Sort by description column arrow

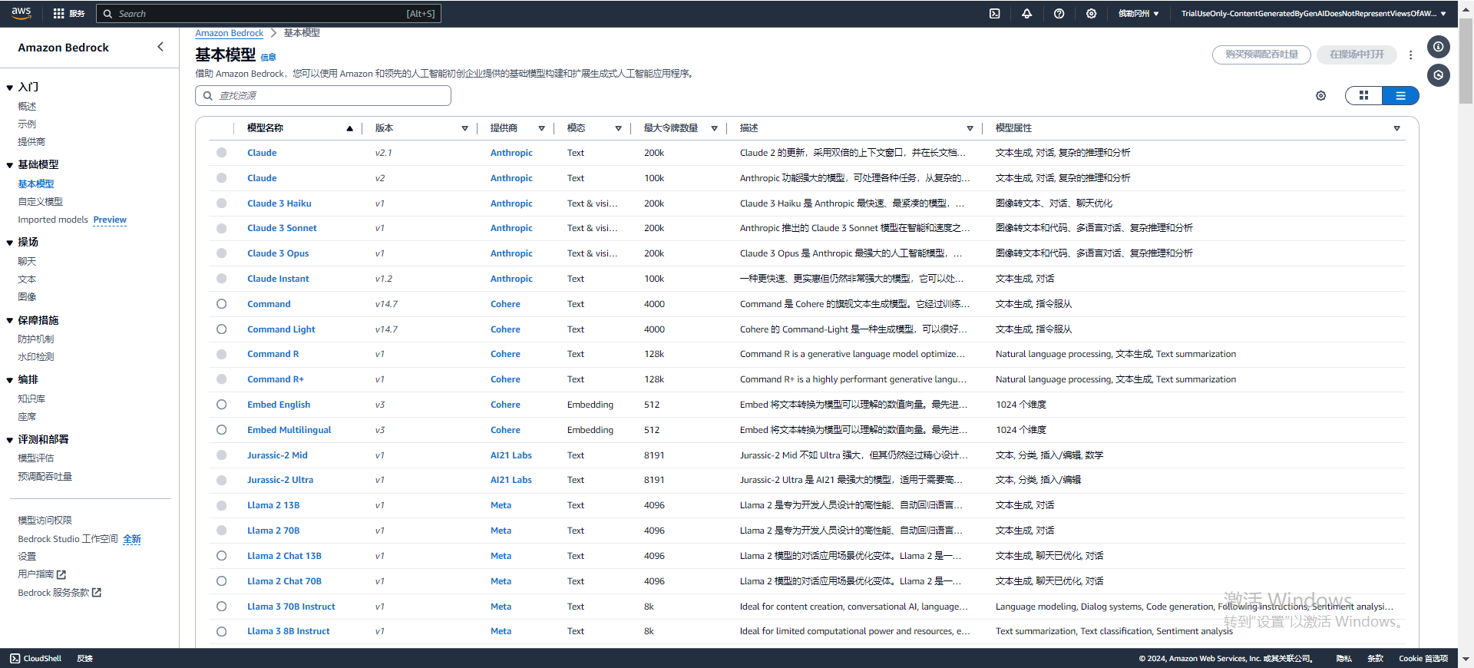click(970, 128)
